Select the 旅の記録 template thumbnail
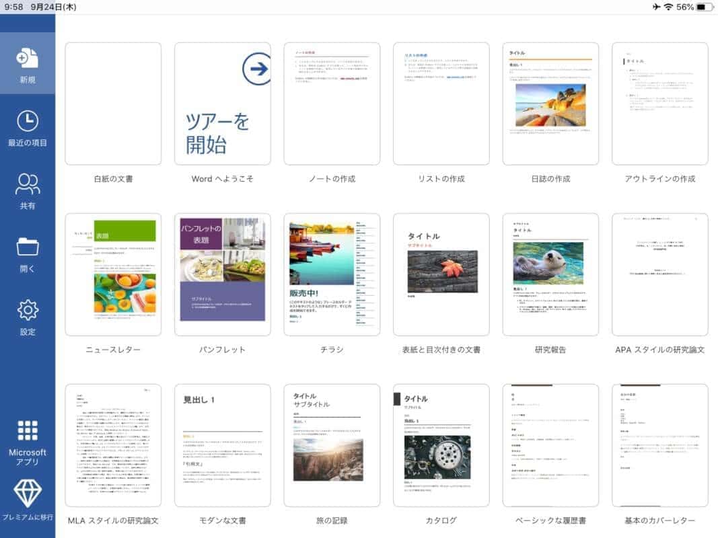 pyautogui.click(x=332, y=445)
